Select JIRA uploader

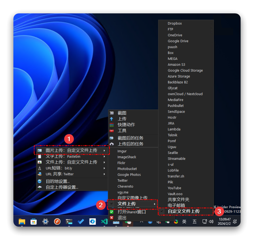171,123
